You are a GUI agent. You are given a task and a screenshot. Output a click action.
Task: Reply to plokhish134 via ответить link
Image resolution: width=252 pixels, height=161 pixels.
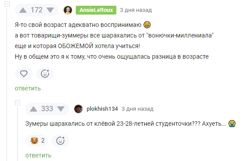(38, 155)
